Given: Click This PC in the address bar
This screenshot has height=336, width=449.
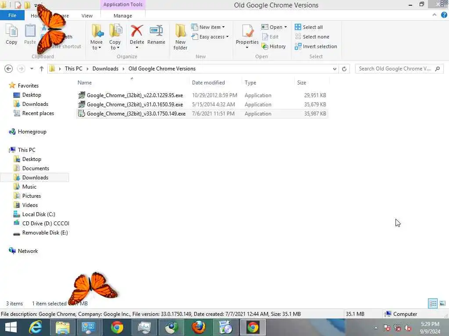Looking at the screenshot, I should 73,69.
